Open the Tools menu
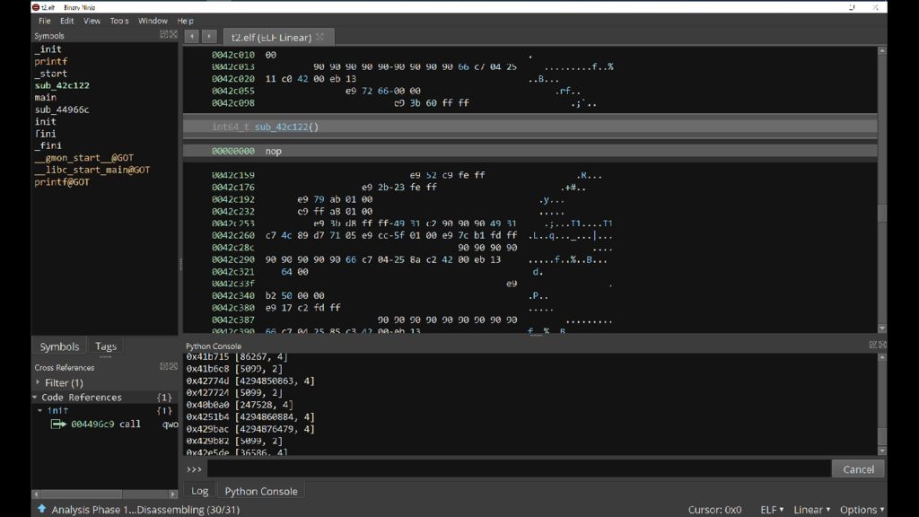This screenshot has width=919, height=517. click(x=119, y=21)
